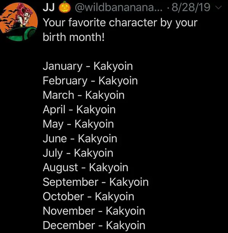Screen dimensions: 228x233
Task: Tap the 'October - Kakyoin' line
Action: 88,196
